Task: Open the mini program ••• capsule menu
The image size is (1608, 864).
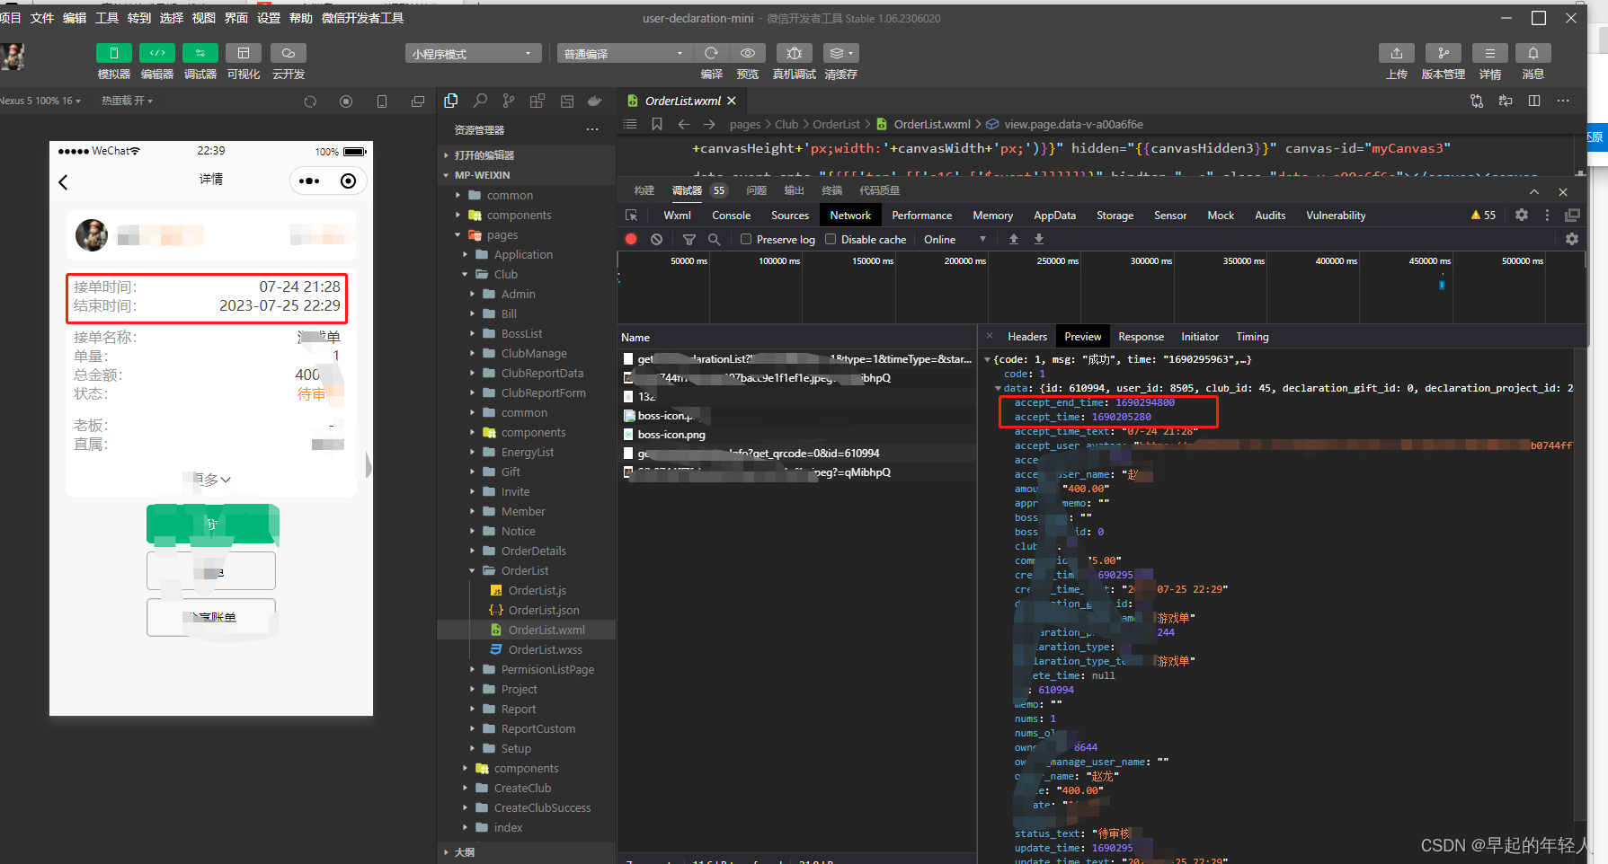Action: 309,181
